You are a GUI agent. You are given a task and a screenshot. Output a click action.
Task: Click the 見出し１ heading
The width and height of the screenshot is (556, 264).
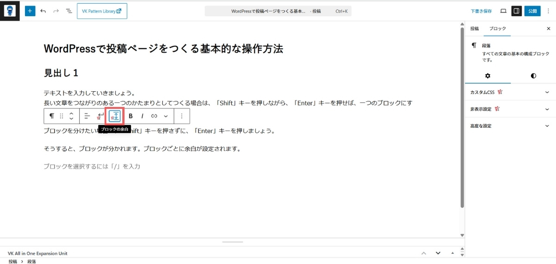[x=61, y=73]
